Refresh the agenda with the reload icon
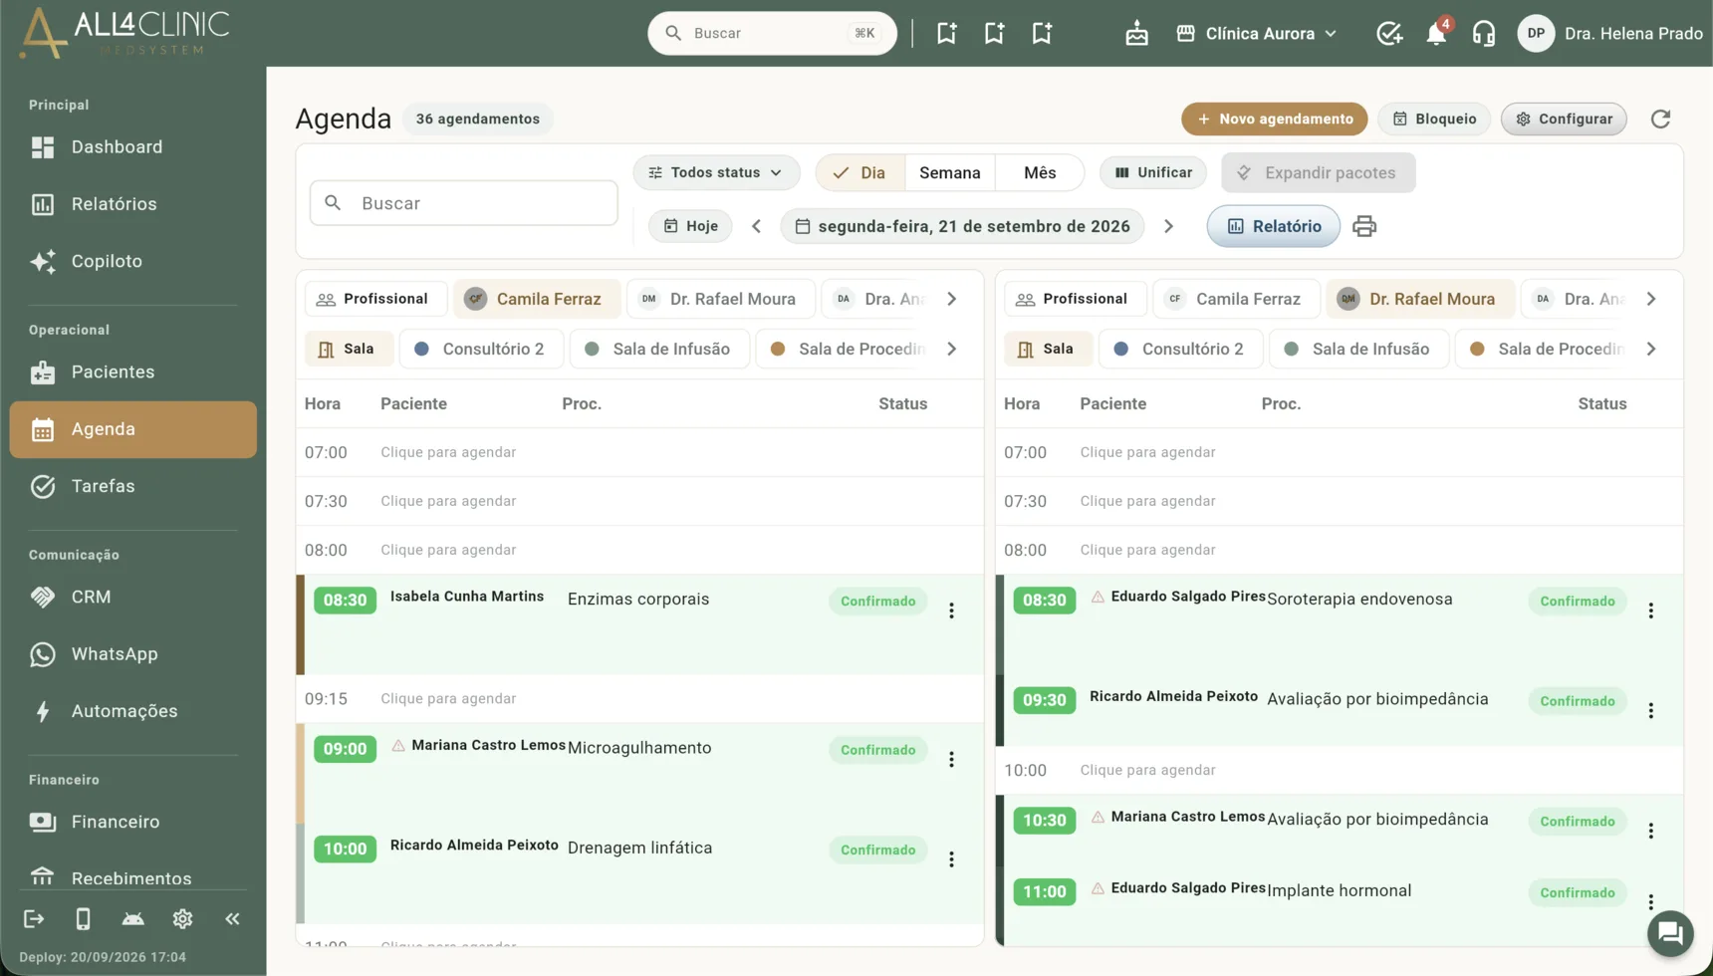 click(1660, 119)
